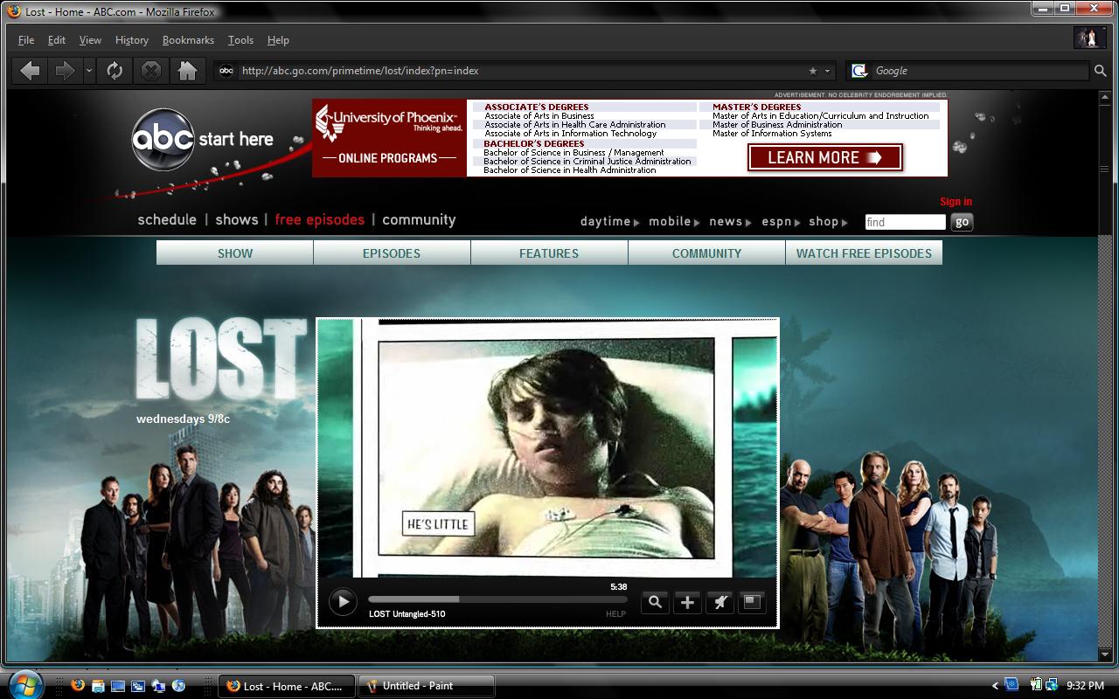Open the schedule navigation link

pyautogui.click(x=167, y=220)
